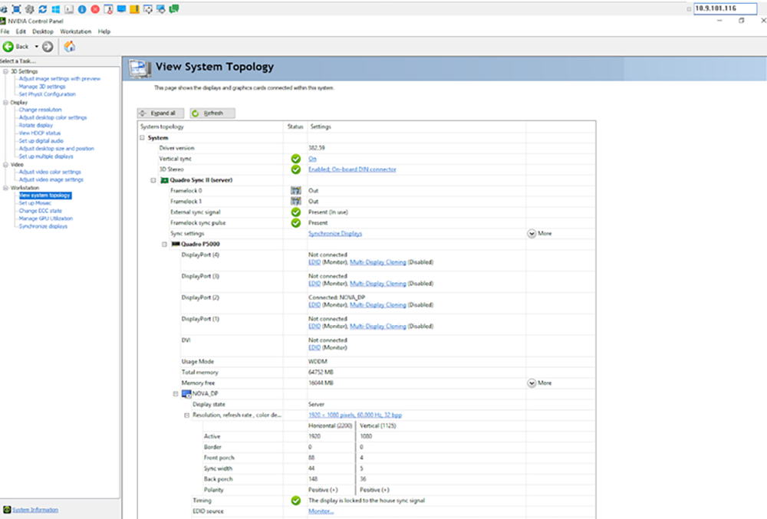Collapse the System node in topology tree
Image resolution: width=767 pixels, height=519 pixels.
click(x=143, y=138)
